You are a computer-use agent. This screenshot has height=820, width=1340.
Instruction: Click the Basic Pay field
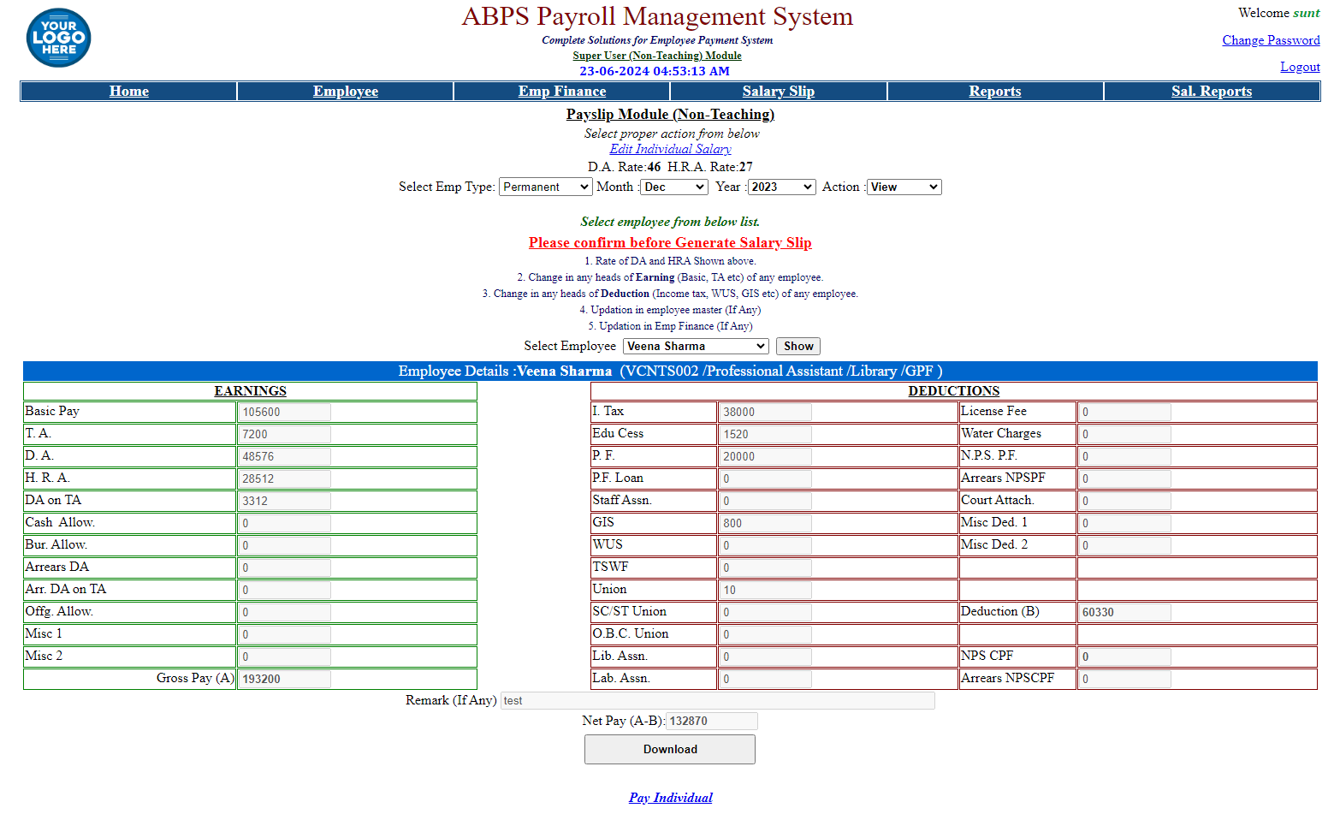click(x=284, y=412)
